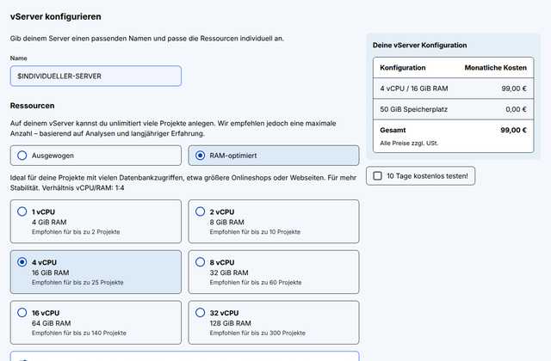The width and height of the screenshot is (551, 361).
Task: Click the Ressourcen section heading
Action: point(33,106)
